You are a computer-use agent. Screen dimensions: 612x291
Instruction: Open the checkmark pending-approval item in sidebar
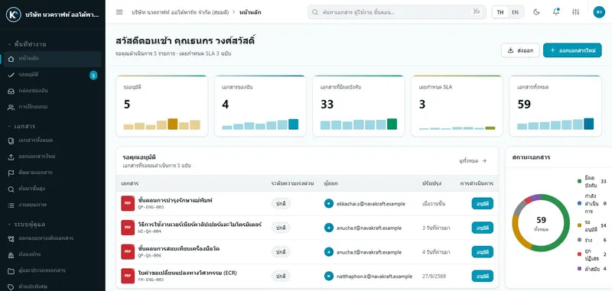[x=52, y=75]
